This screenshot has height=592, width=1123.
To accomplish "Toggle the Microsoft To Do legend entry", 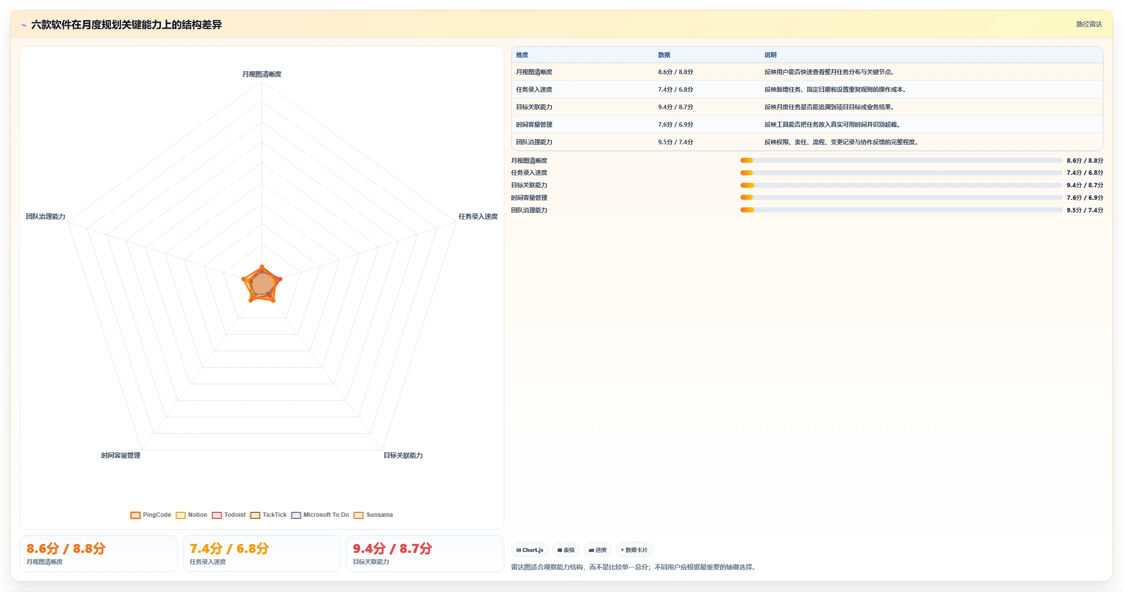I will (x=320, y=515).
